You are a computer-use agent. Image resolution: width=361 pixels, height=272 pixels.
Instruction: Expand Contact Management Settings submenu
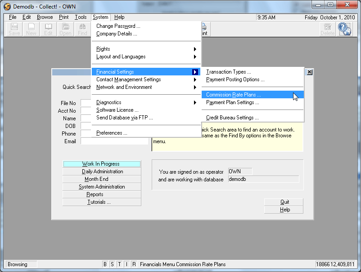point(146,79)
